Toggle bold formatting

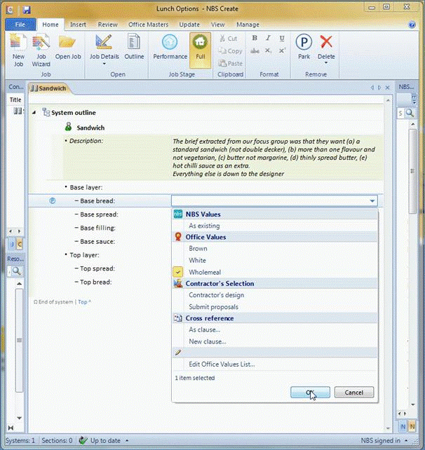pyautogui.click(x=255, y=38)
